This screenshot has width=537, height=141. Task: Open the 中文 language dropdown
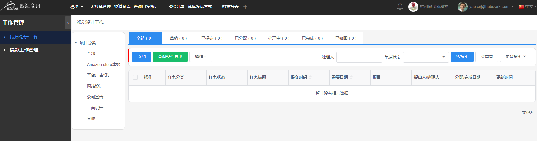[531, 7]
